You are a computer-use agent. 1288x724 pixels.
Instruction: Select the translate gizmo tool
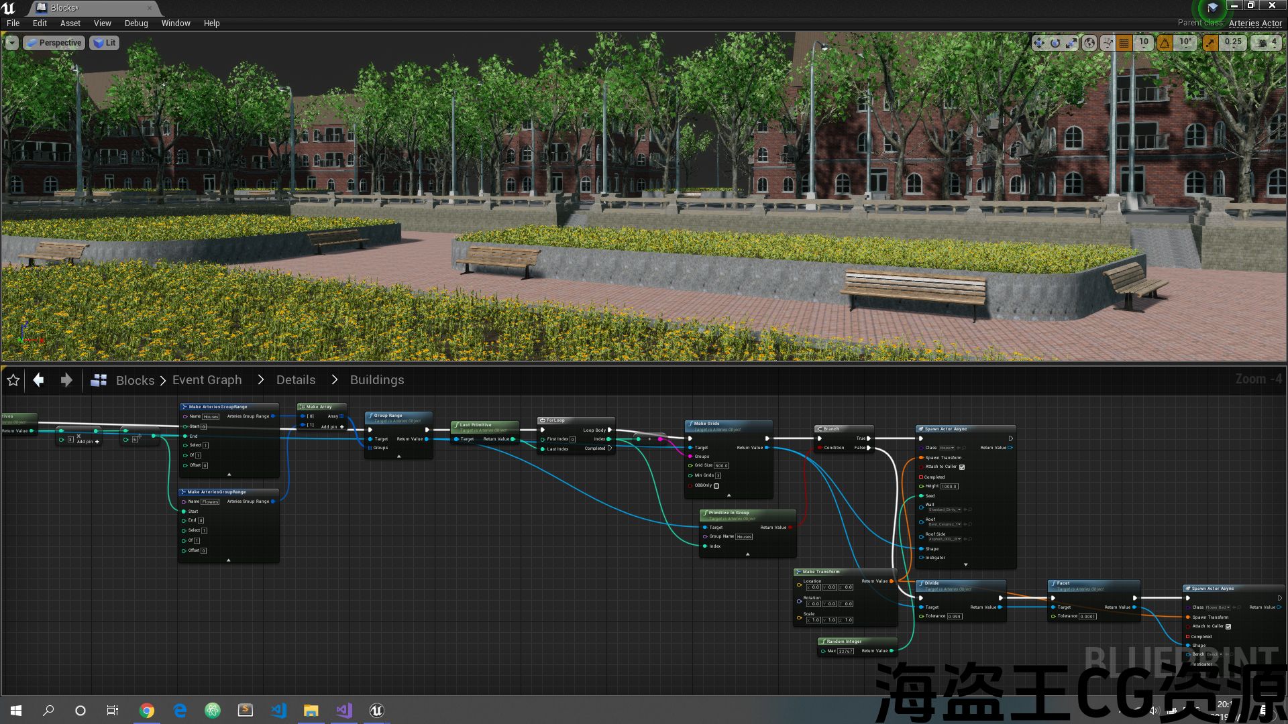point(1038,43)
